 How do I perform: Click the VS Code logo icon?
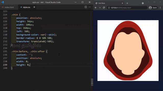[x=3, y=2]
